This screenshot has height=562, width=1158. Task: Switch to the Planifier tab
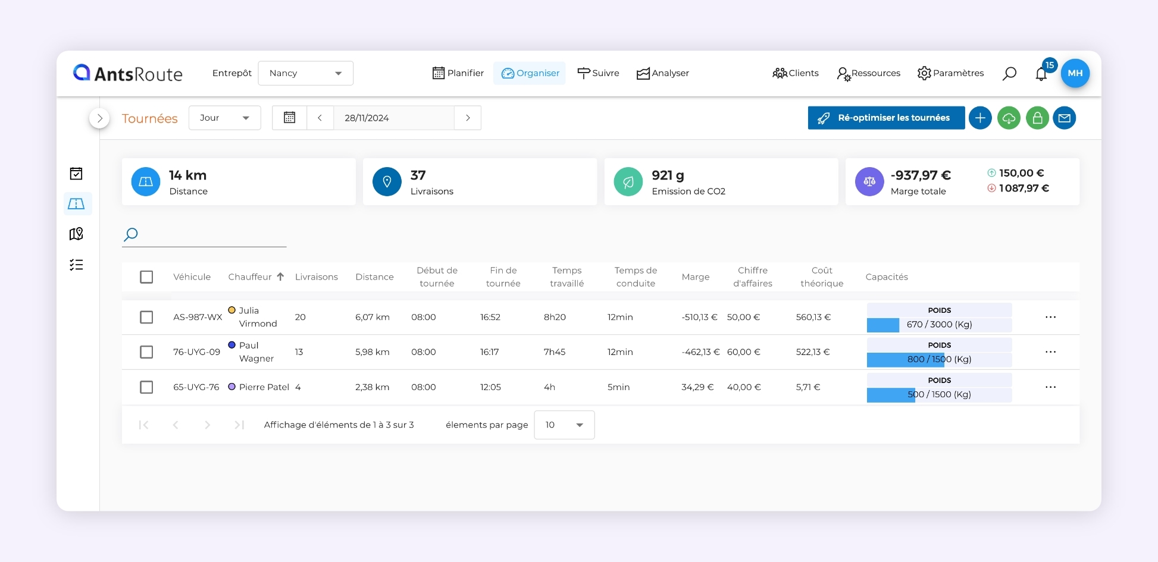(458, 73)
